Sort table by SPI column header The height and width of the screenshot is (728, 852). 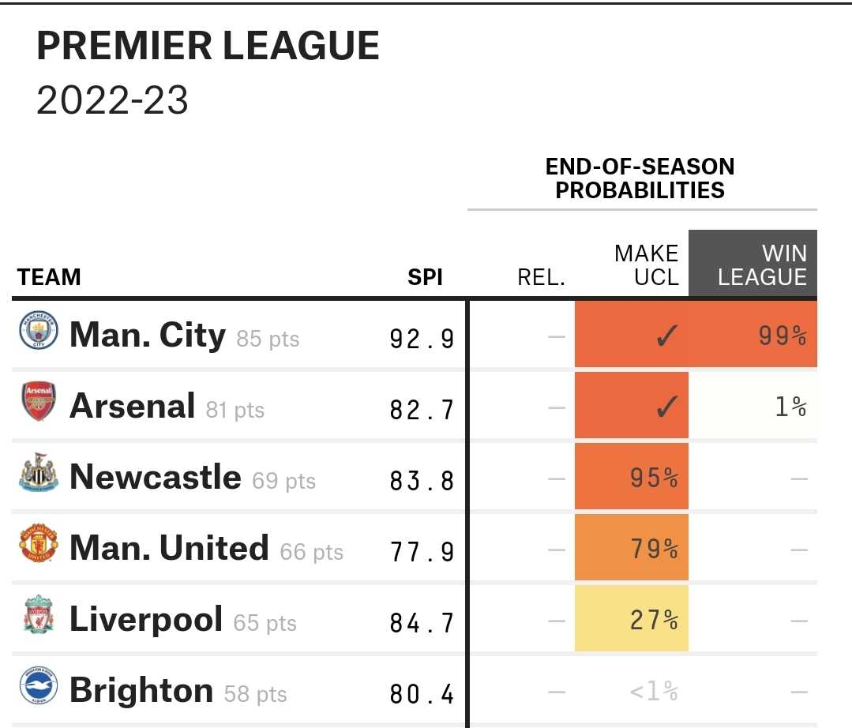pyautogui.click(x=425, y=277)
